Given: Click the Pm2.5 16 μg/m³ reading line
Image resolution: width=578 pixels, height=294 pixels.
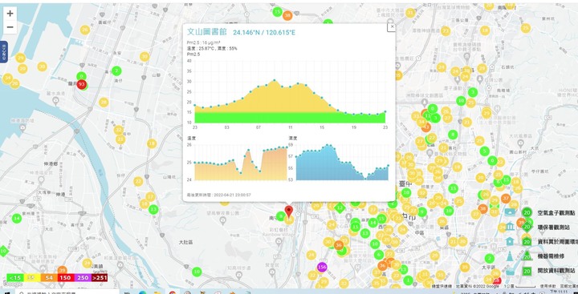Looking at the screenshot, I should 204,42.
